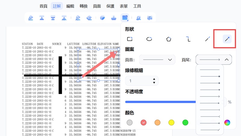The width and height of the screenshot is (241, 136).
Task: Collapse the 頁尾 line end style dropdown
Action: click(214, 59)
